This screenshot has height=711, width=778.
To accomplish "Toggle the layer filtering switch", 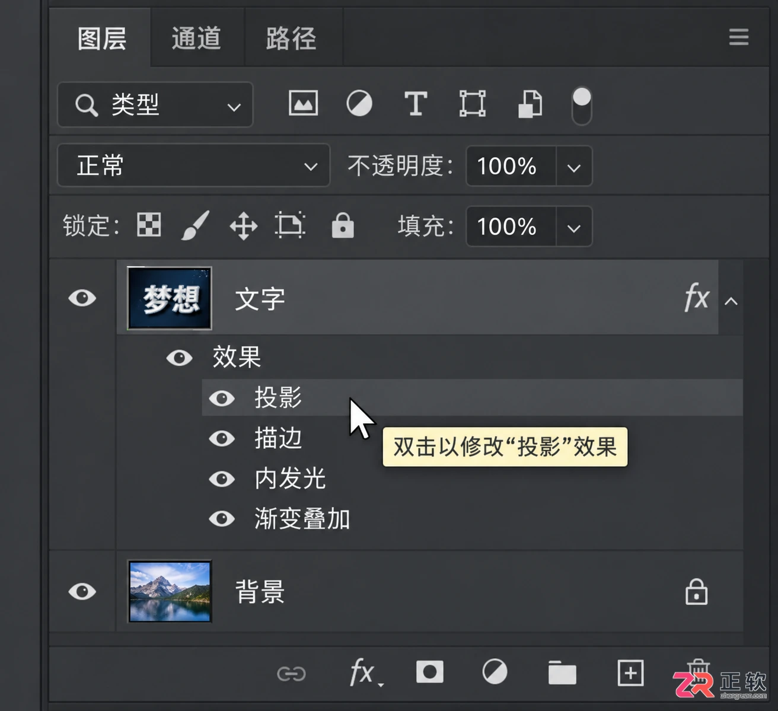I will pos(582,106).
